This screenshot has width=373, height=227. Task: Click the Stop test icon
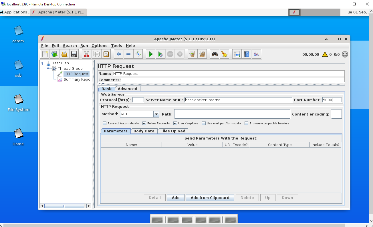click(x=170, y=54)
